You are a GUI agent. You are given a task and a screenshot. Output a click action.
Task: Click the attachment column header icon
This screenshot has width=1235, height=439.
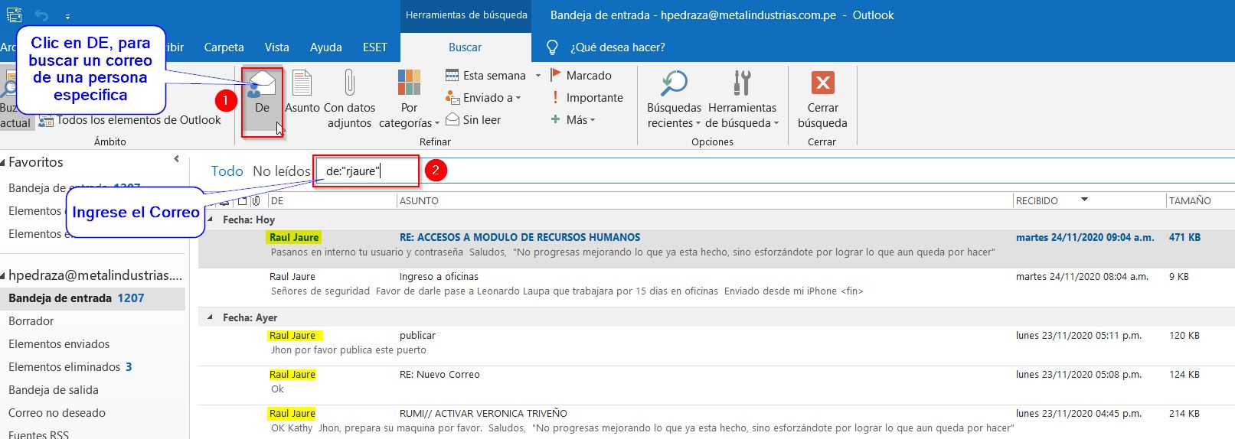coord(256,200)
